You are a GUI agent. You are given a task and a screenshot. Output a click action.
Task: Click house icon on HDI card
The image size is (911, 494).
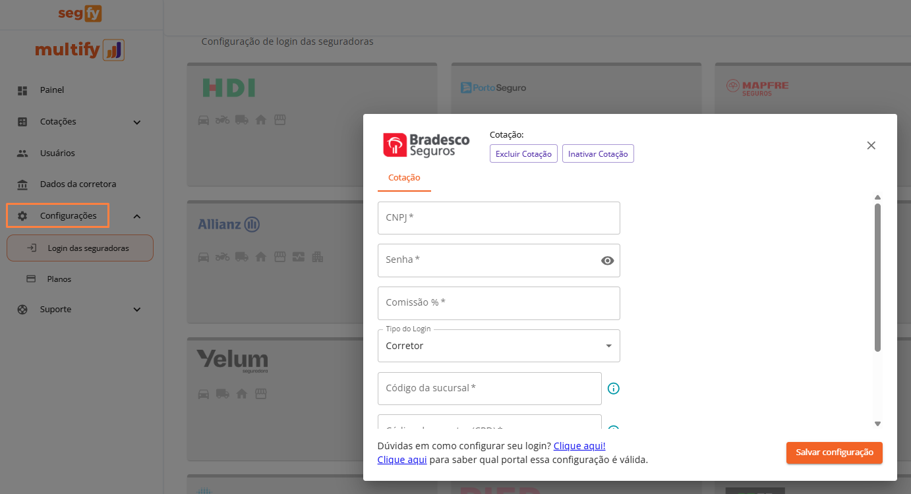(x=260, y=120)
